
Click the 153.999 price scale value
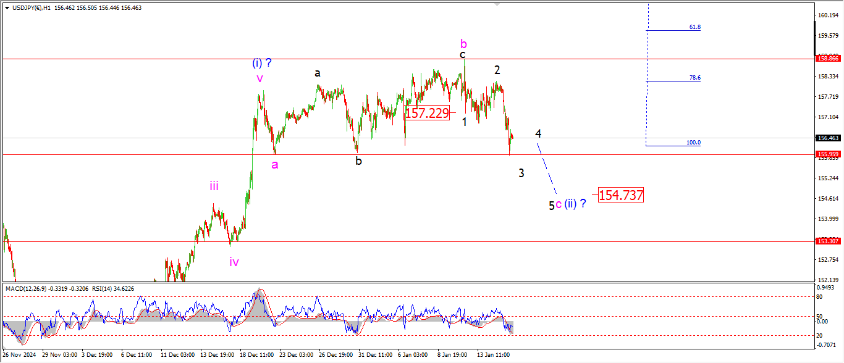(829, 219)
